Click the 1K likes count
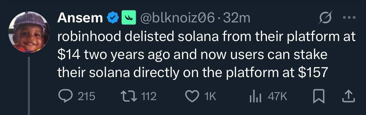 tap(210, 96)
